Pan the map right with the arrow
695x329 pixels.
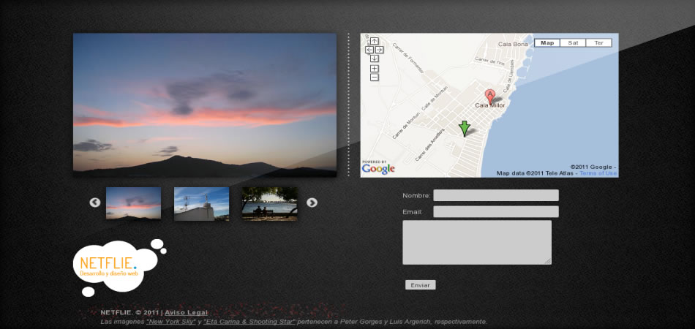[x=379, y=50]
